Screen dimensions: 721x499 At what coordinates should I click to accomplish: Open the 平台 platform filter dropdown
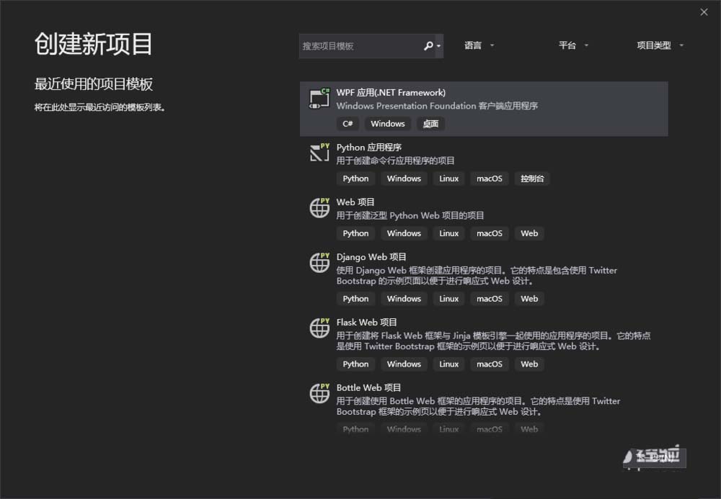(573, 45)
